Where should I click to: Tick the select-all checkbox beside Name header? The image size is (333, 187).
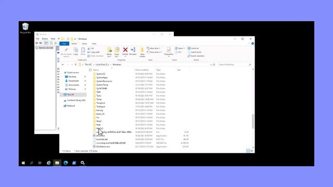pyautogui.click(x=90, y=70)
